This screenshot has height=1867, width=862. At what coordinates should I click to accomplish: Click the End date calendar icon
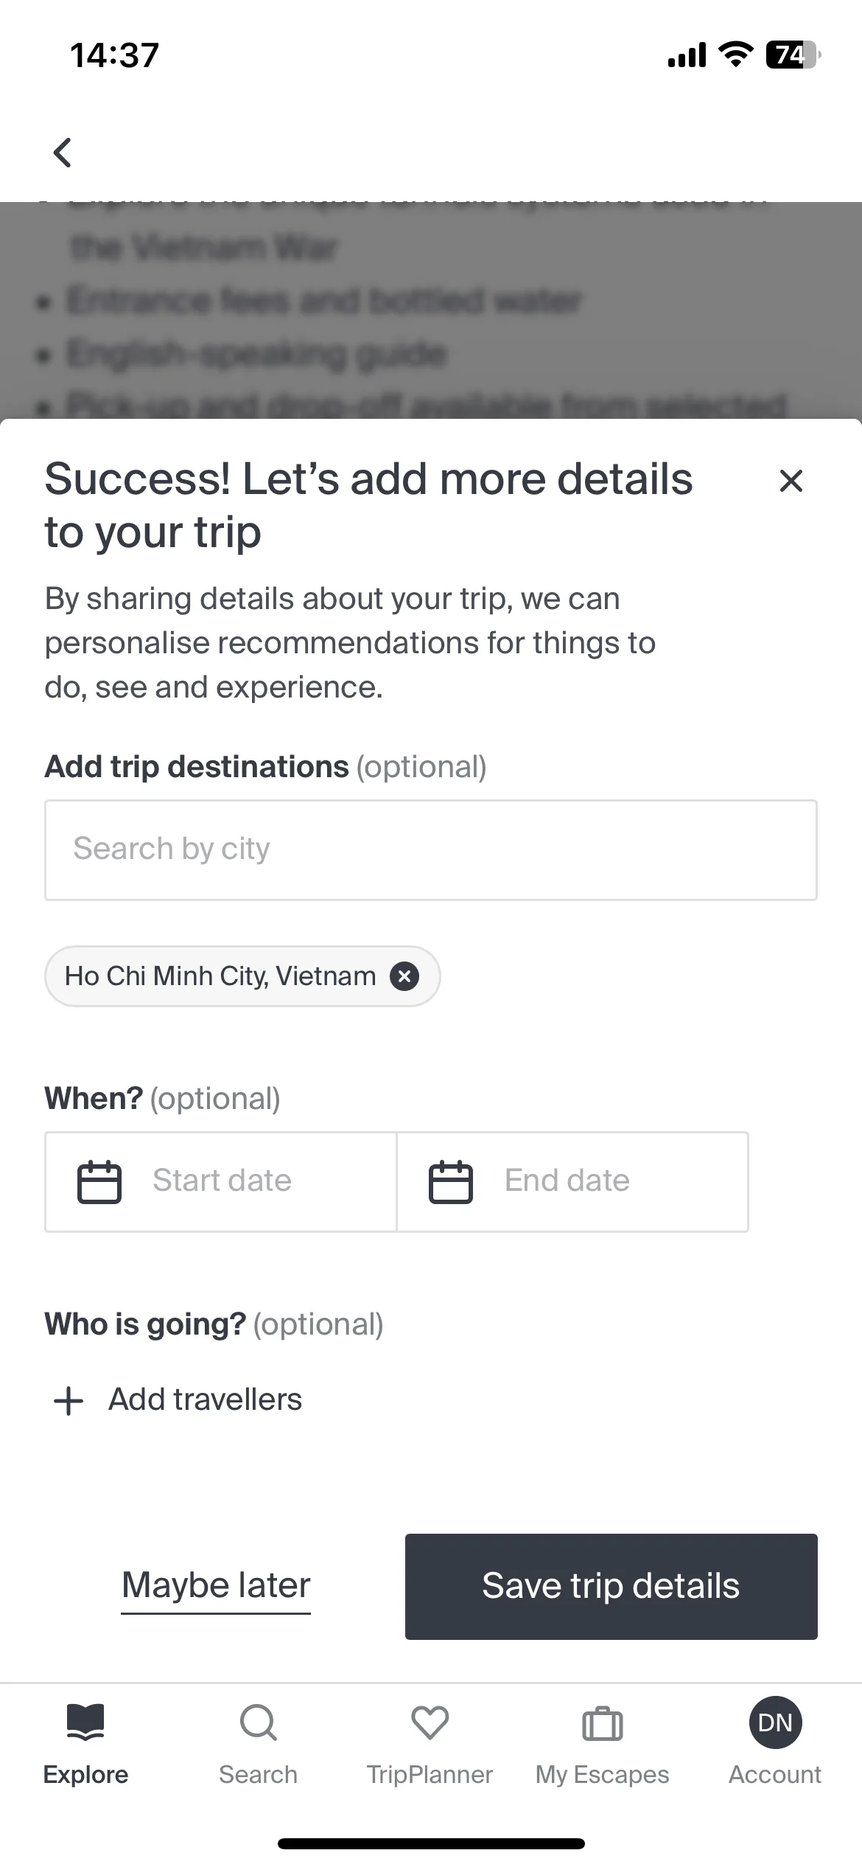click(x=451, y=1181)
